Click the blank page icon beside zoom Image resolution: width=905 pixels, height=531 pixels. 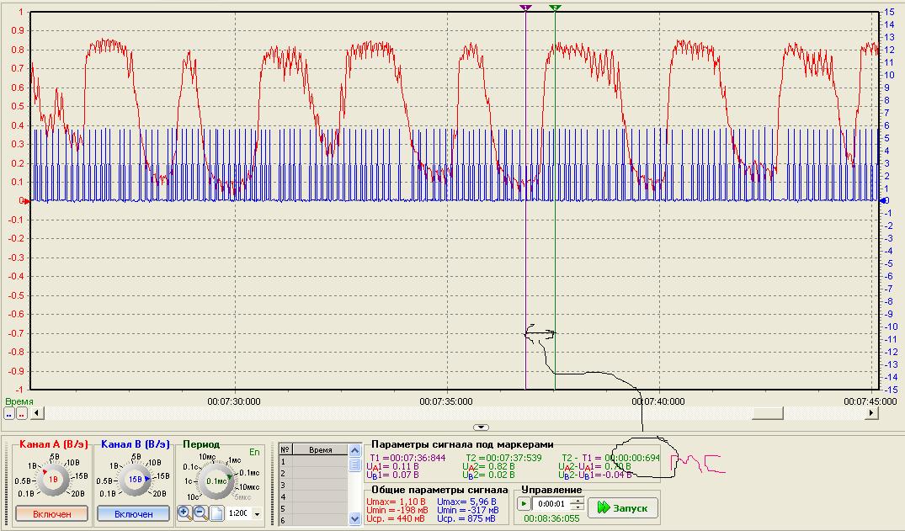point(216,512)
